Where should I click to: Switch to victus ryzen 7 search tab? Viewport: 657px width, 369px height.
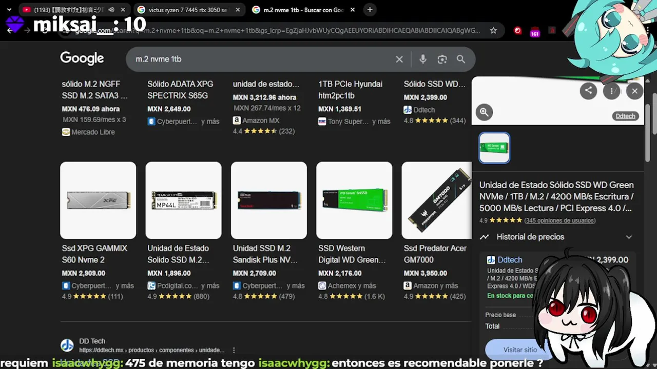pyautogui.click(x=187, y=10)
